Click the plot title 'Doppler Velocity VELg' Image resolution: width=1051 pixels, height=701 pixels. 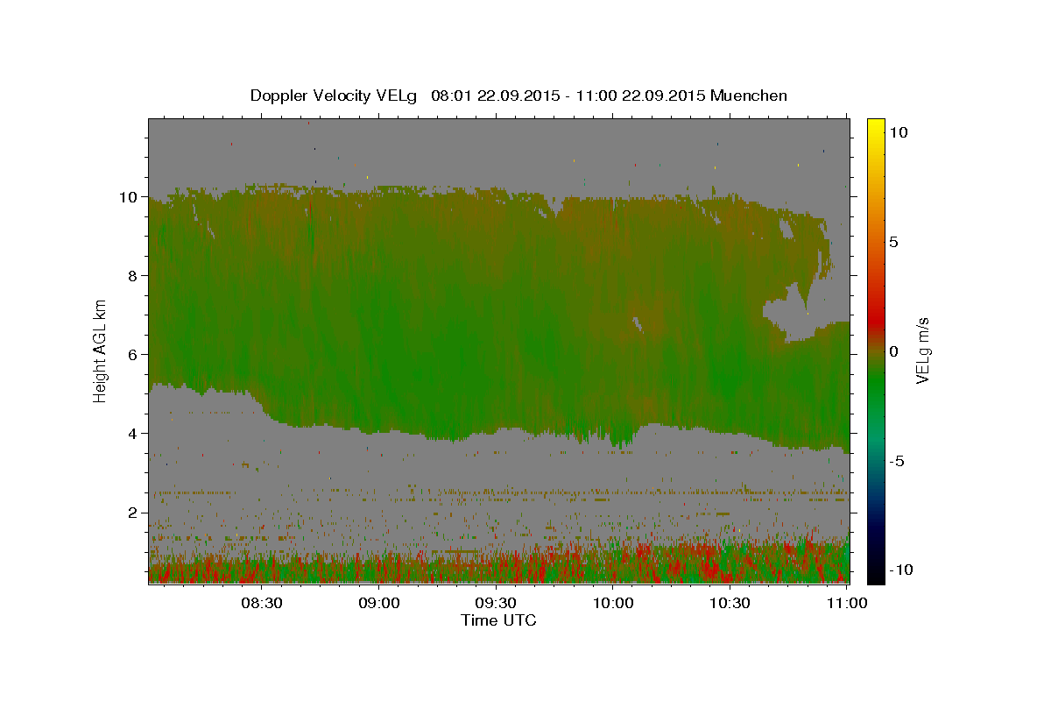(335, 96)
